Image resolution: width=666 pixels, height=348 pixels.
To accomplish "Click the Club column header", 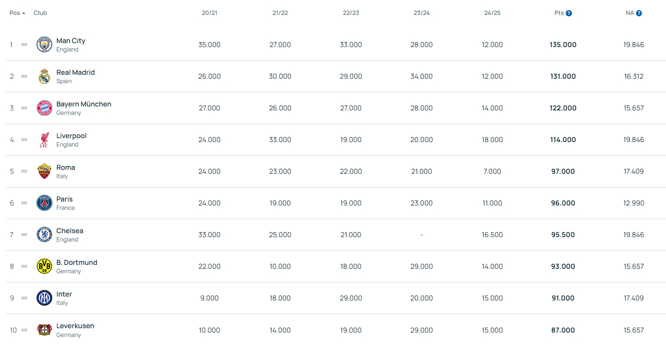I will 40,13.
